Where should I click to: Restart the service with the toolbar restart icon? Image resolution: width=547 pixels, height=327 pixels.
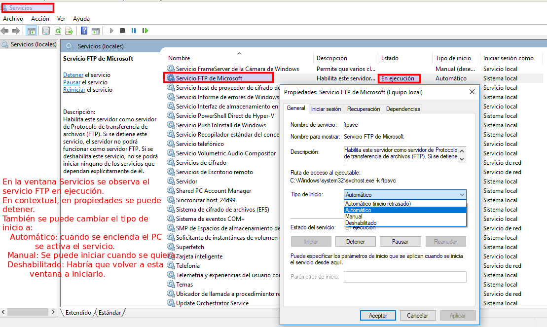[x=145, y=31]
